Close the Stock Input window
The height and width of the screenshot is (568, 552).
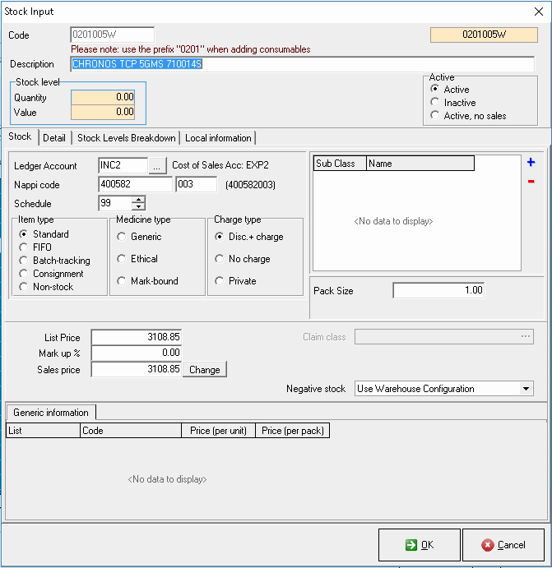[x=538, y=10]
